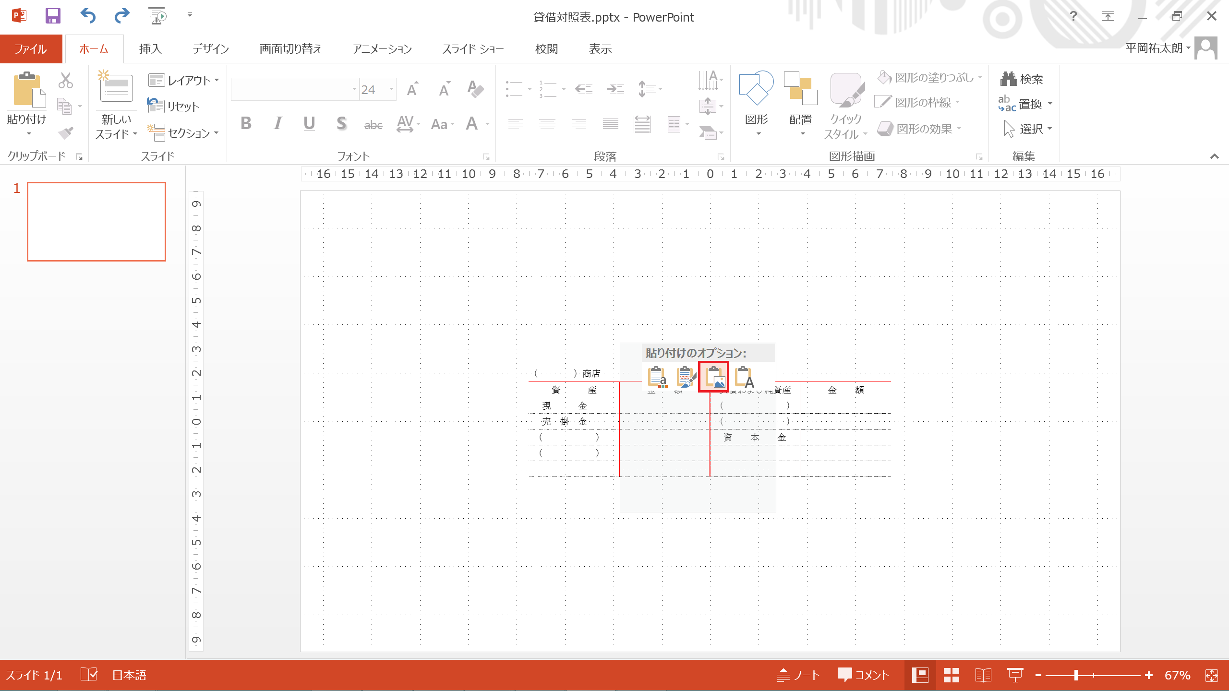Open reading view from status bar

tap(983, 675)
